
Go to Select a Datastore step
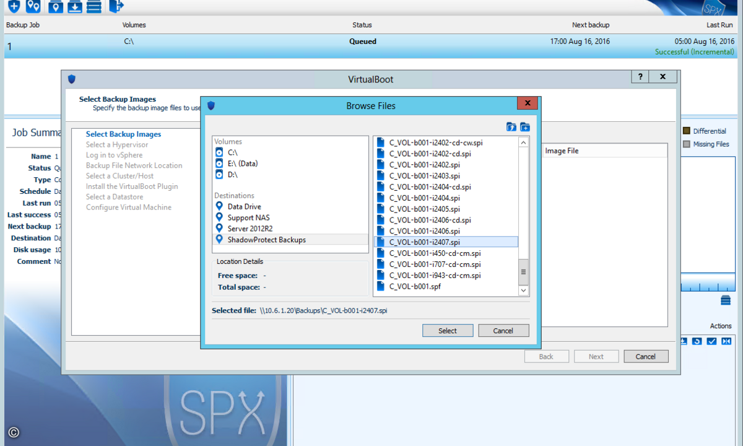tap(115, 197)
